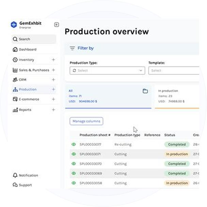
Task: Open the Reports chart icon
Action: [x=15, y=110]
